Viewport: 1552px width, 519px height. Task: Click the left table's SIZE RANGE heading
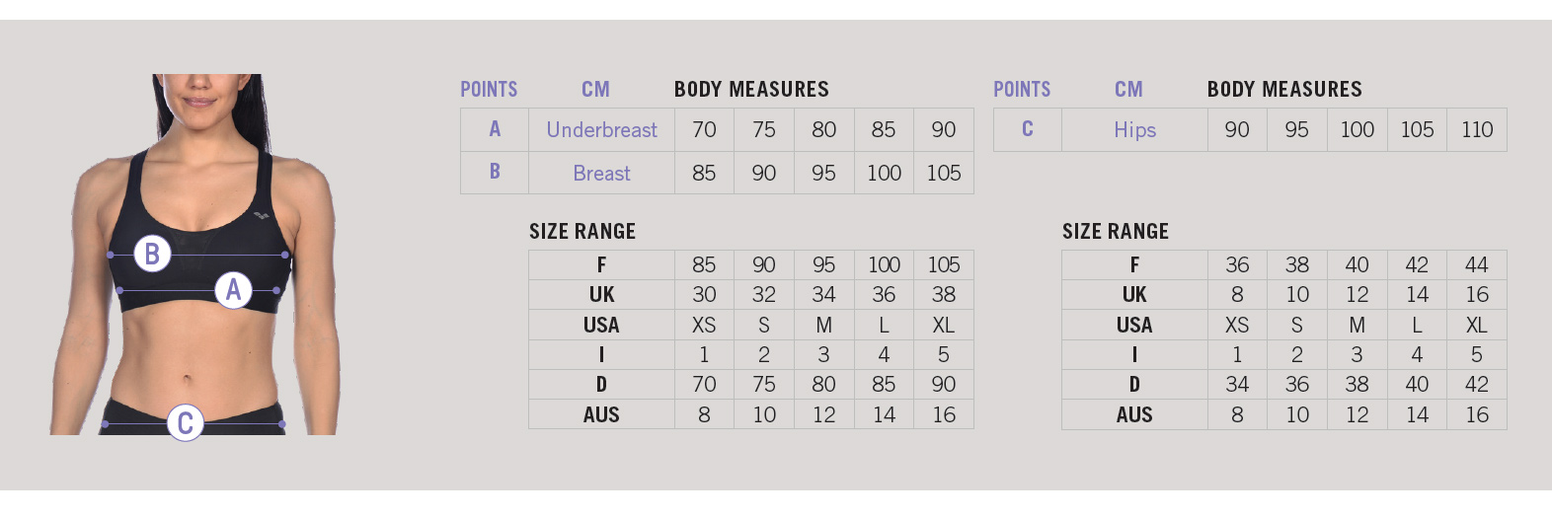click(x=582, y=231)
